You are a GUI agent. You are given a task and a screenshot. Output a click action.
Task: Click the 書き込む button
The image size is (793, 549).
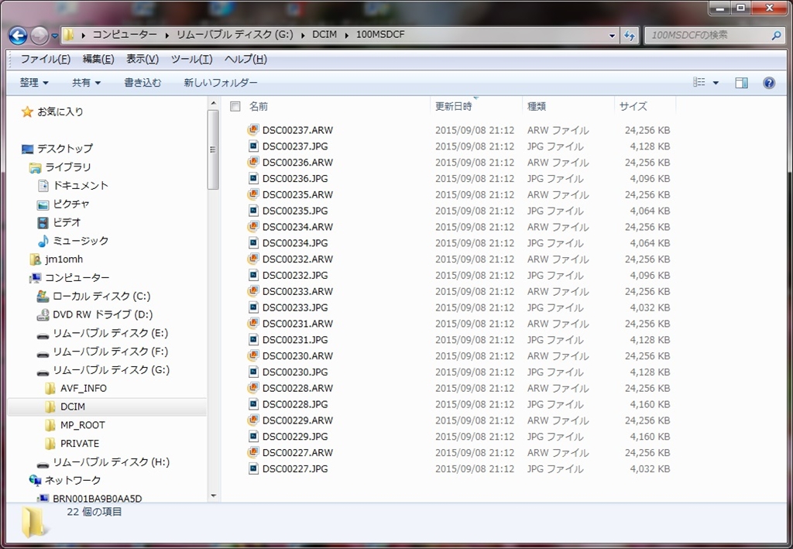(142, 82)
